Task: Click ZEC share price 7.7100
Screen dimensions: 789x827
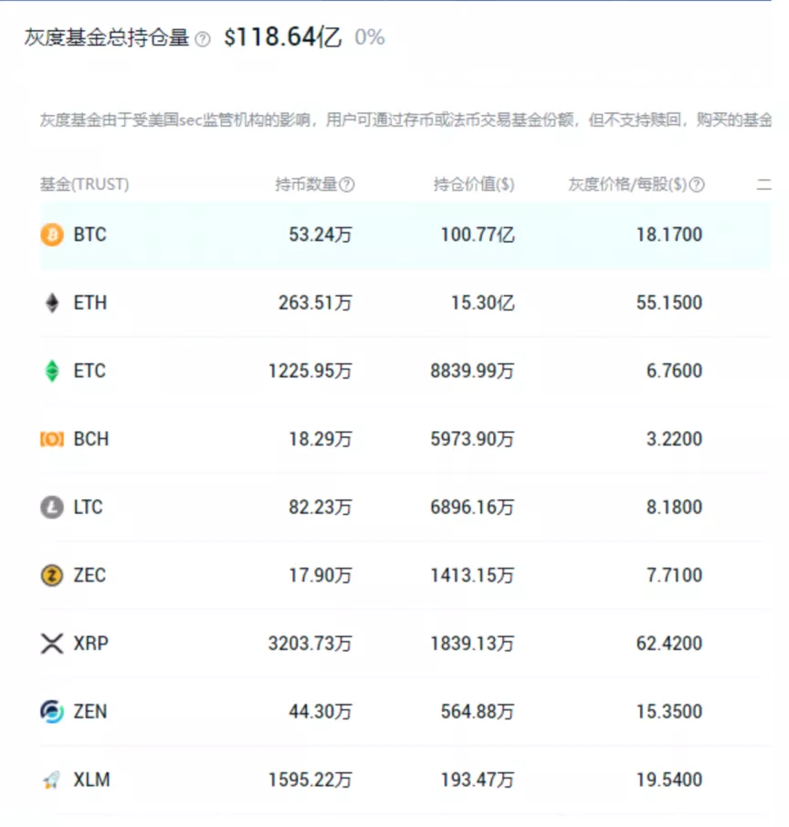Action: 675,575
